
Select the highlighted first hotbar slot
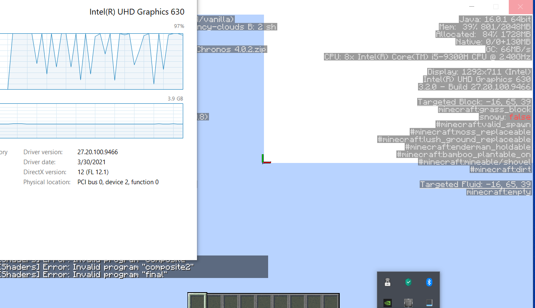point(197,300)
